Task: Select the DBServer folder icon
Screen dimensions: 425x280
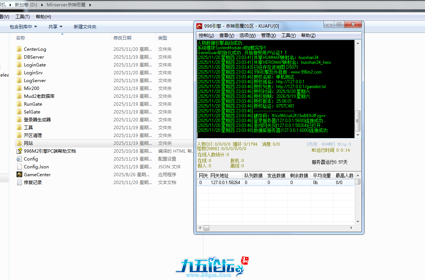Action: pyautogui.click(x=19, y=57)
